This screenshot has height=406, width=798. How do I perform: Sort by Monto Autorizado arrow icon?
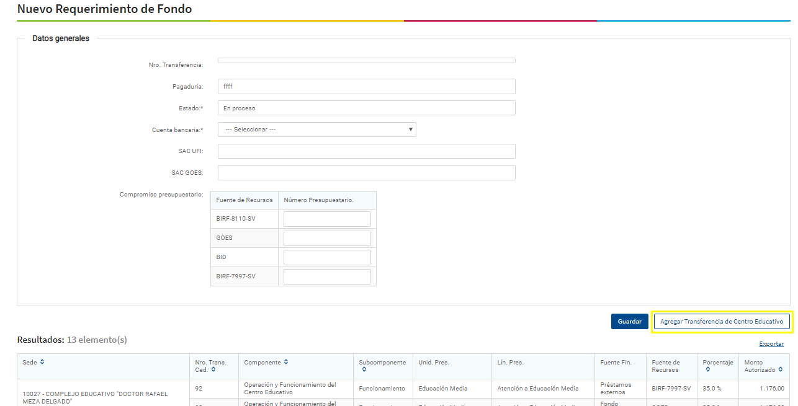[781, 370]
